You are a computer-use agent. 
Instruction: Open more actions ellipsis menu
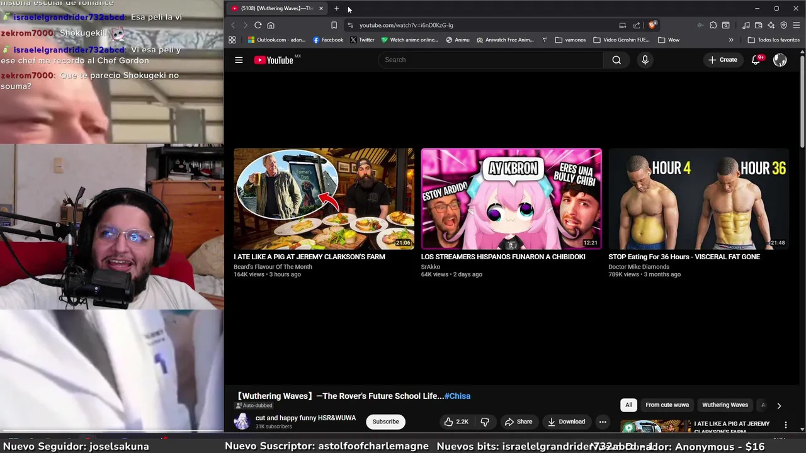[603, 422]
